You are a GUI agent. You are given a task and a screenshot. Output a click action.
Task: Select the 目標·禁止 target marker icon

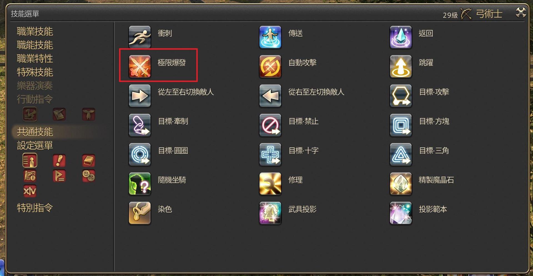point(270,125)
